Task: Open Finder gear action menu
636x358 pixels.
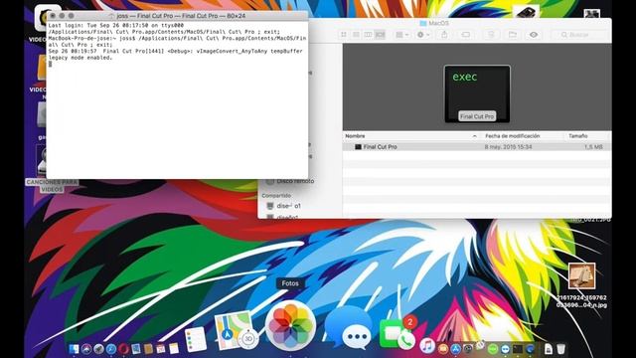Action: coord(422,35)
